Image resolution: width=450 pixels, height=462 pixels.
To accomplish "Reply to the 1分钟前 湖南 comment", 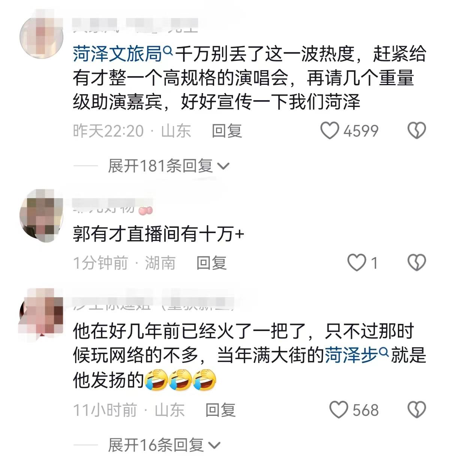I will pos(211,263).
